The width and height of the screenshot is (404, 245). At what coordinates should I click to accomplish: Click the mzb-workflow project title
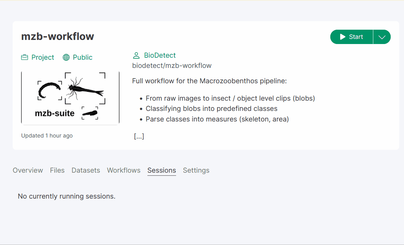57,36
